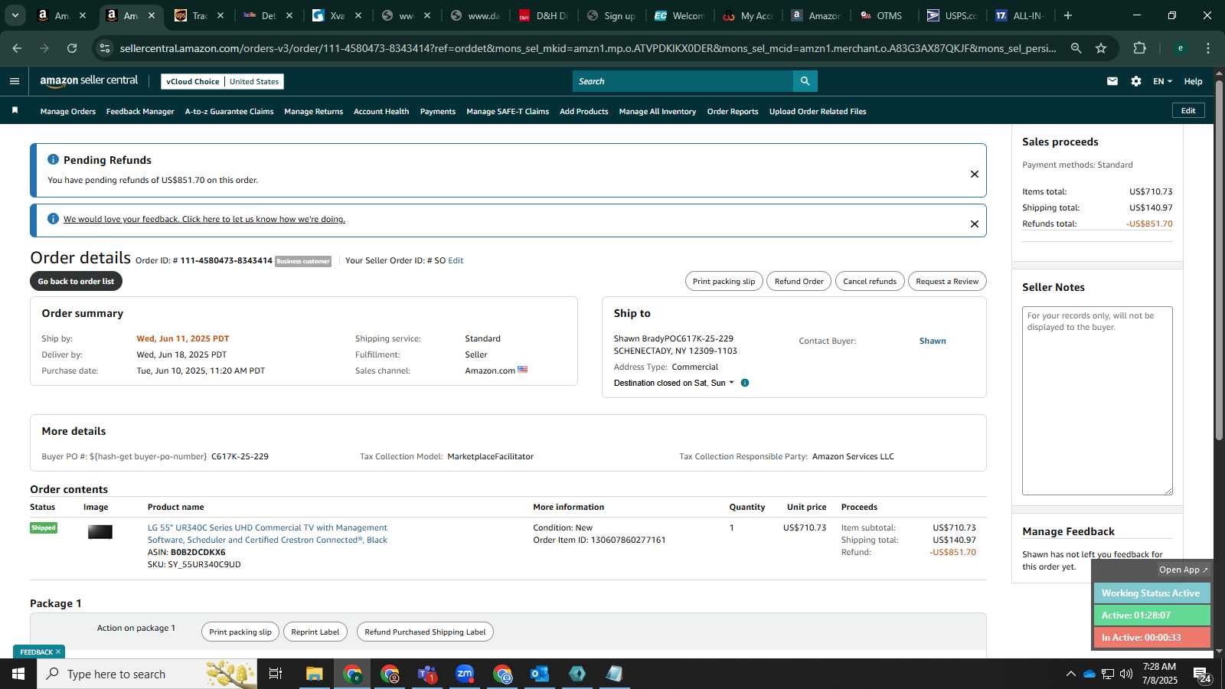Show hidden system tray icons arrow

[1070, 674]
